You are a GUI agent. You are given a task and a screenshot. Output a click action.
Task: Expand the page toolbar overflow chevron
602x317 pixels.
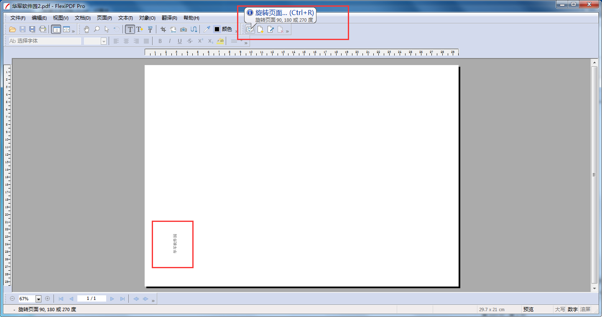288,31
